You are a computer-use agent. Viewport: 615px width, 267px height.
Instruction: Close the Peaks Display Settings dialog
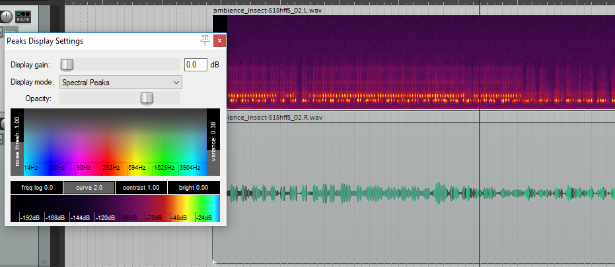pos(220,41)
